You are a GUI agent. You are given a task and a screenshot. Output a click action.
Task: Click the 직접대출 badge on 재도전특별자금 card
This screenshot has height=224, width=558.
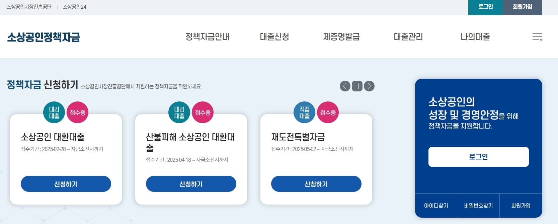tap(304, 112)
